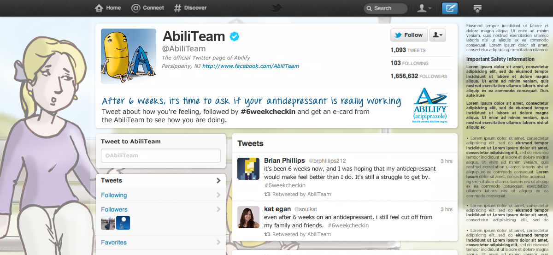Open Connect via the @ icon
The height and width of the screenshot is (255, 553).
click(x=136, y=8)
